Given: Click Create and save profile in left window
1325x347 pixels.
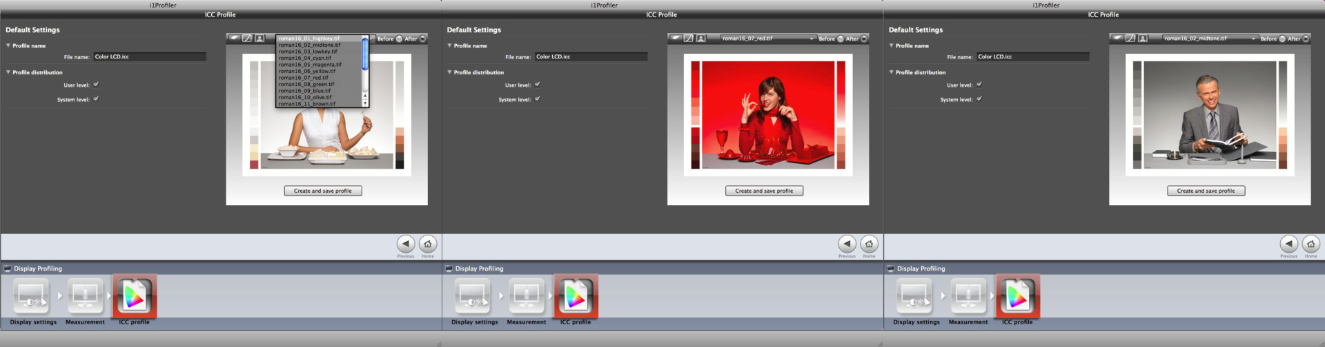Looking at the screenshot, I should click(323, 191).
